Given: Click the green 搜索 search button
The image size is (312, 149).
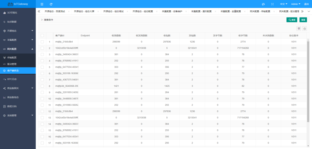Looking at the screenshot, I should 291,20.
